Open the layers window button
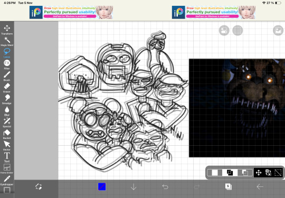This screenshot has height=198, width=285. [229, 186]
